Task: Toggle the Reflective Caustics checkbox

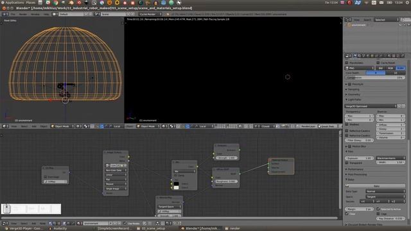Action: 347,130
